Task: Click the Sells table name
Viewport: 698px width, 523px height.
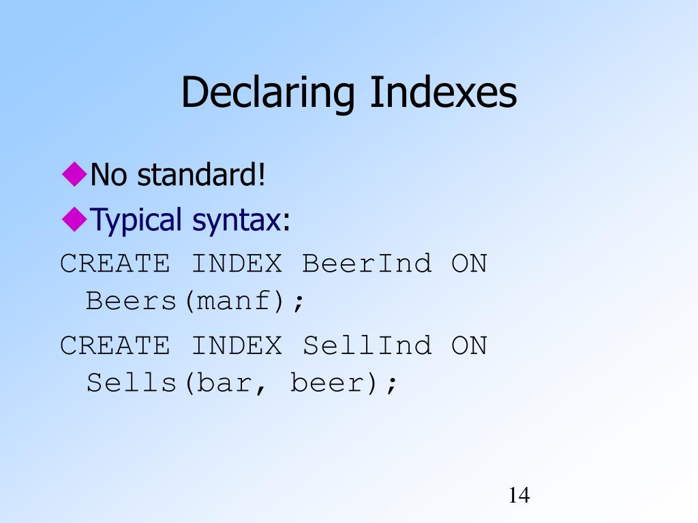Action: pos(132,383)
